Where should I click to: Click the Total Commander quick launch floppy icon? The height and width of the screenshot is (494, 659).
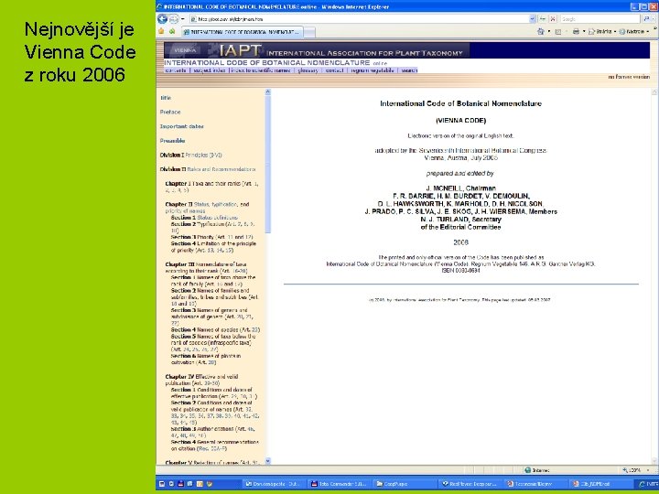[180, 484]
